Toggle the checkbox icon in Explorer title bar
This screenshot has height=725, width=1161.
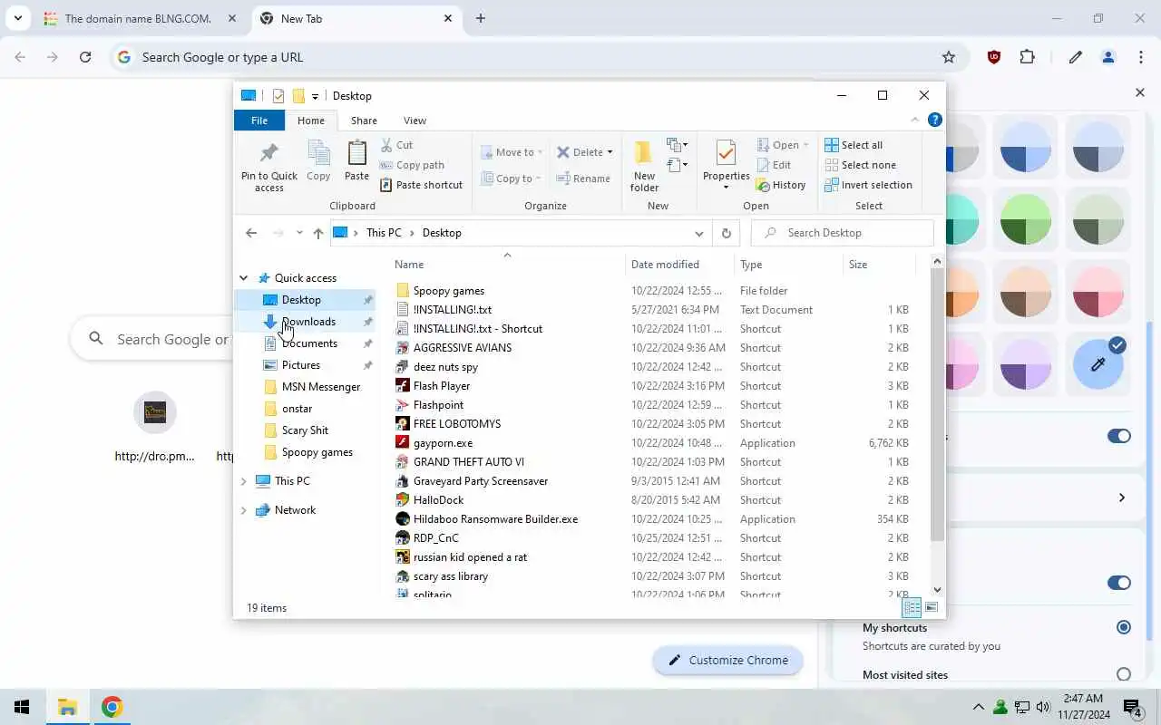pos(278,96)
